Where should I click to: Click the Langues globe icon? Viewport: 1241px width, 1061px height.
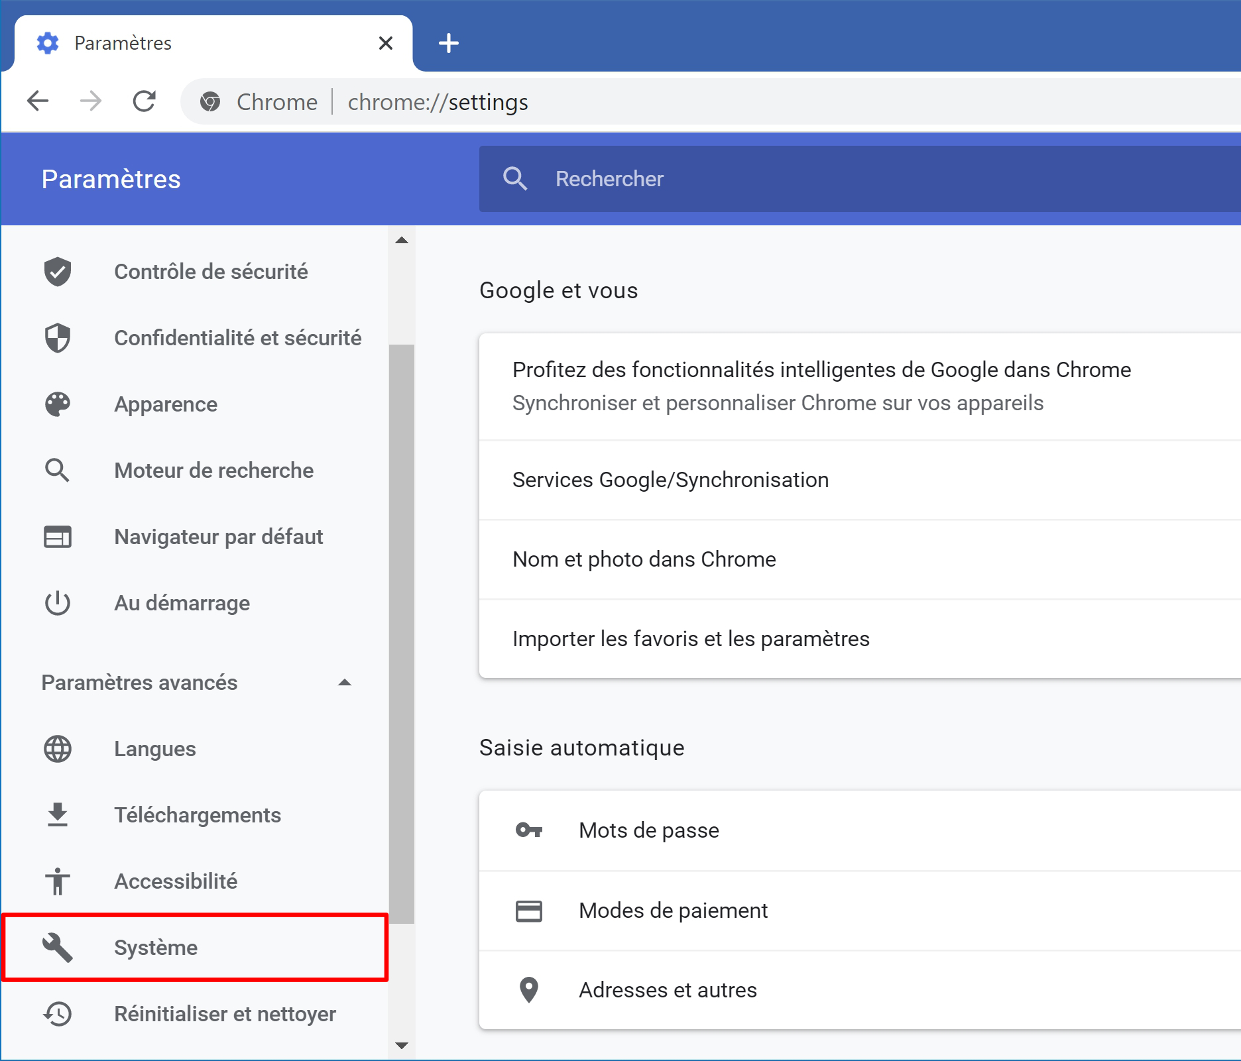pos(58,749)
